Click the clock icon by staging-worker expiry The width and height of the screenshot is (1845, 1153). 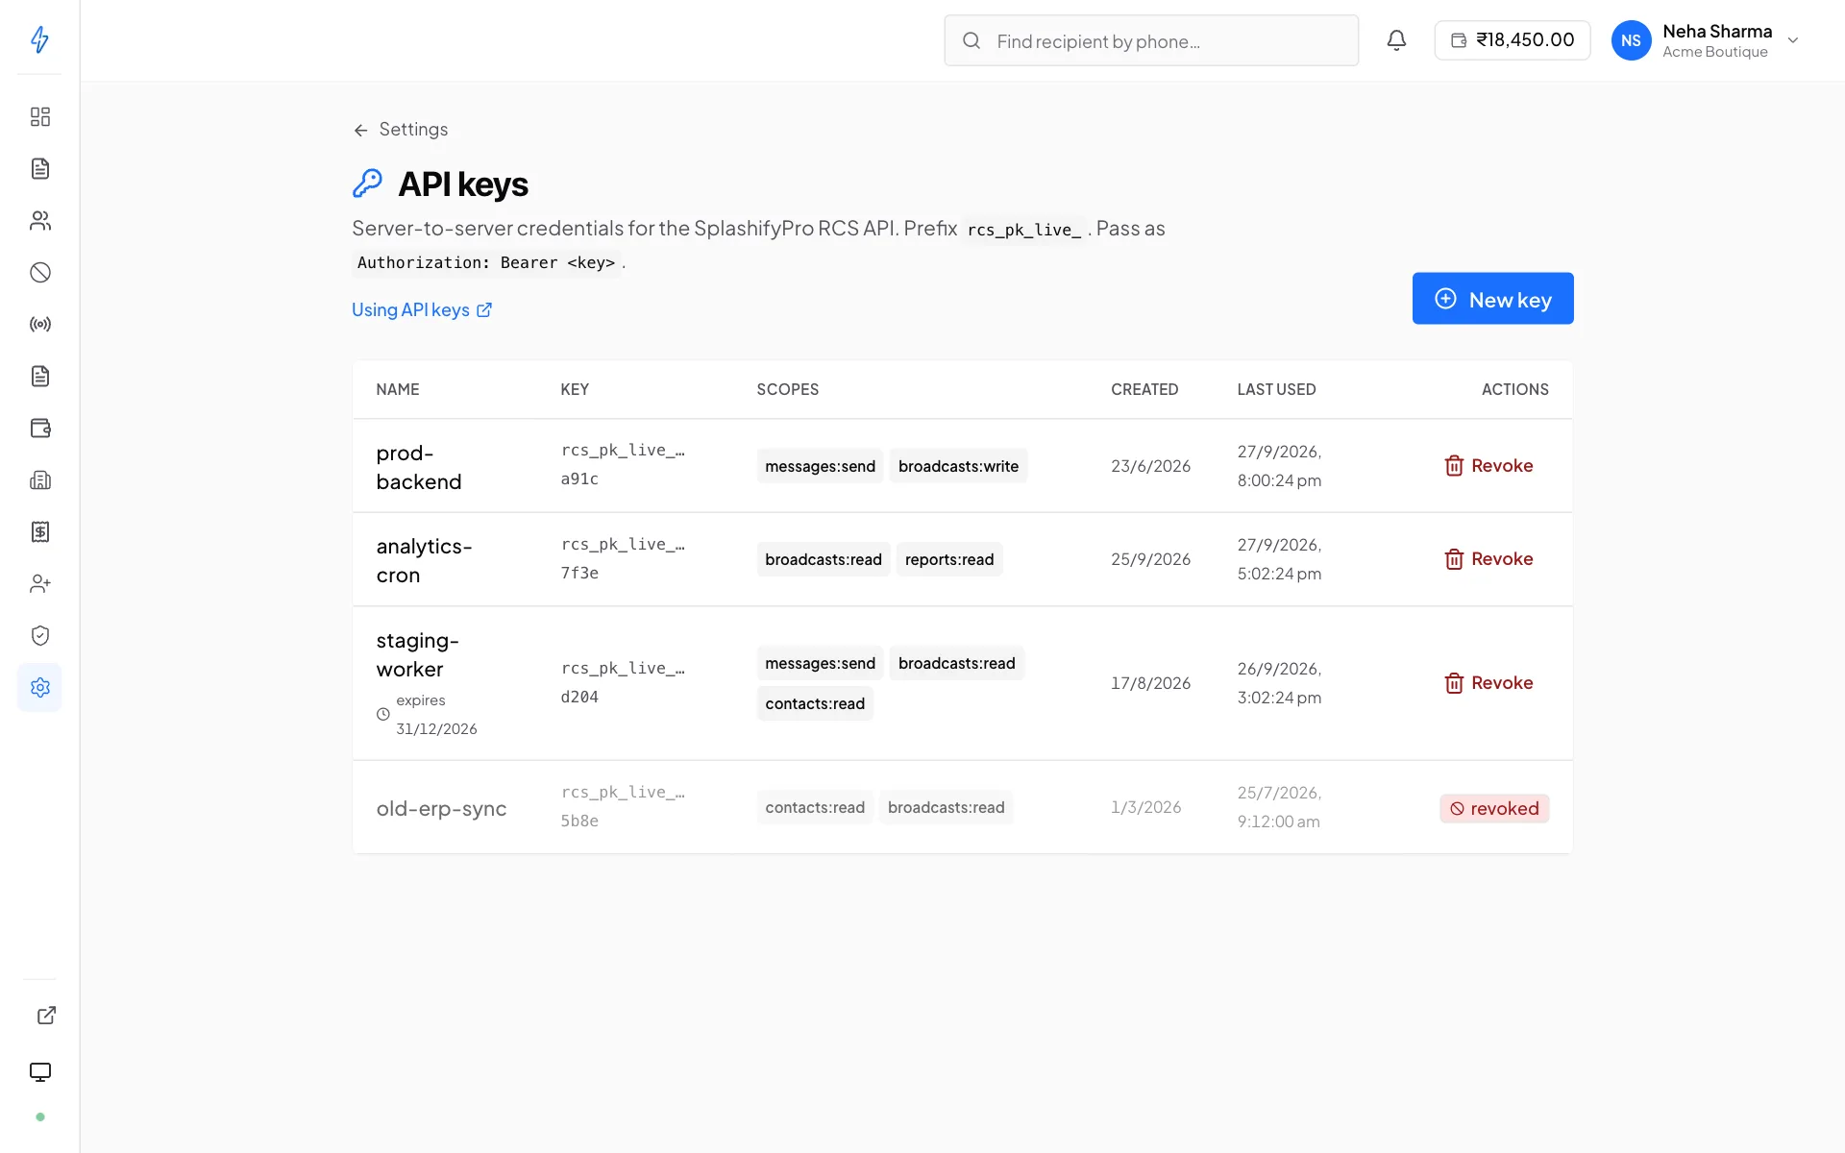pos(382,714)
